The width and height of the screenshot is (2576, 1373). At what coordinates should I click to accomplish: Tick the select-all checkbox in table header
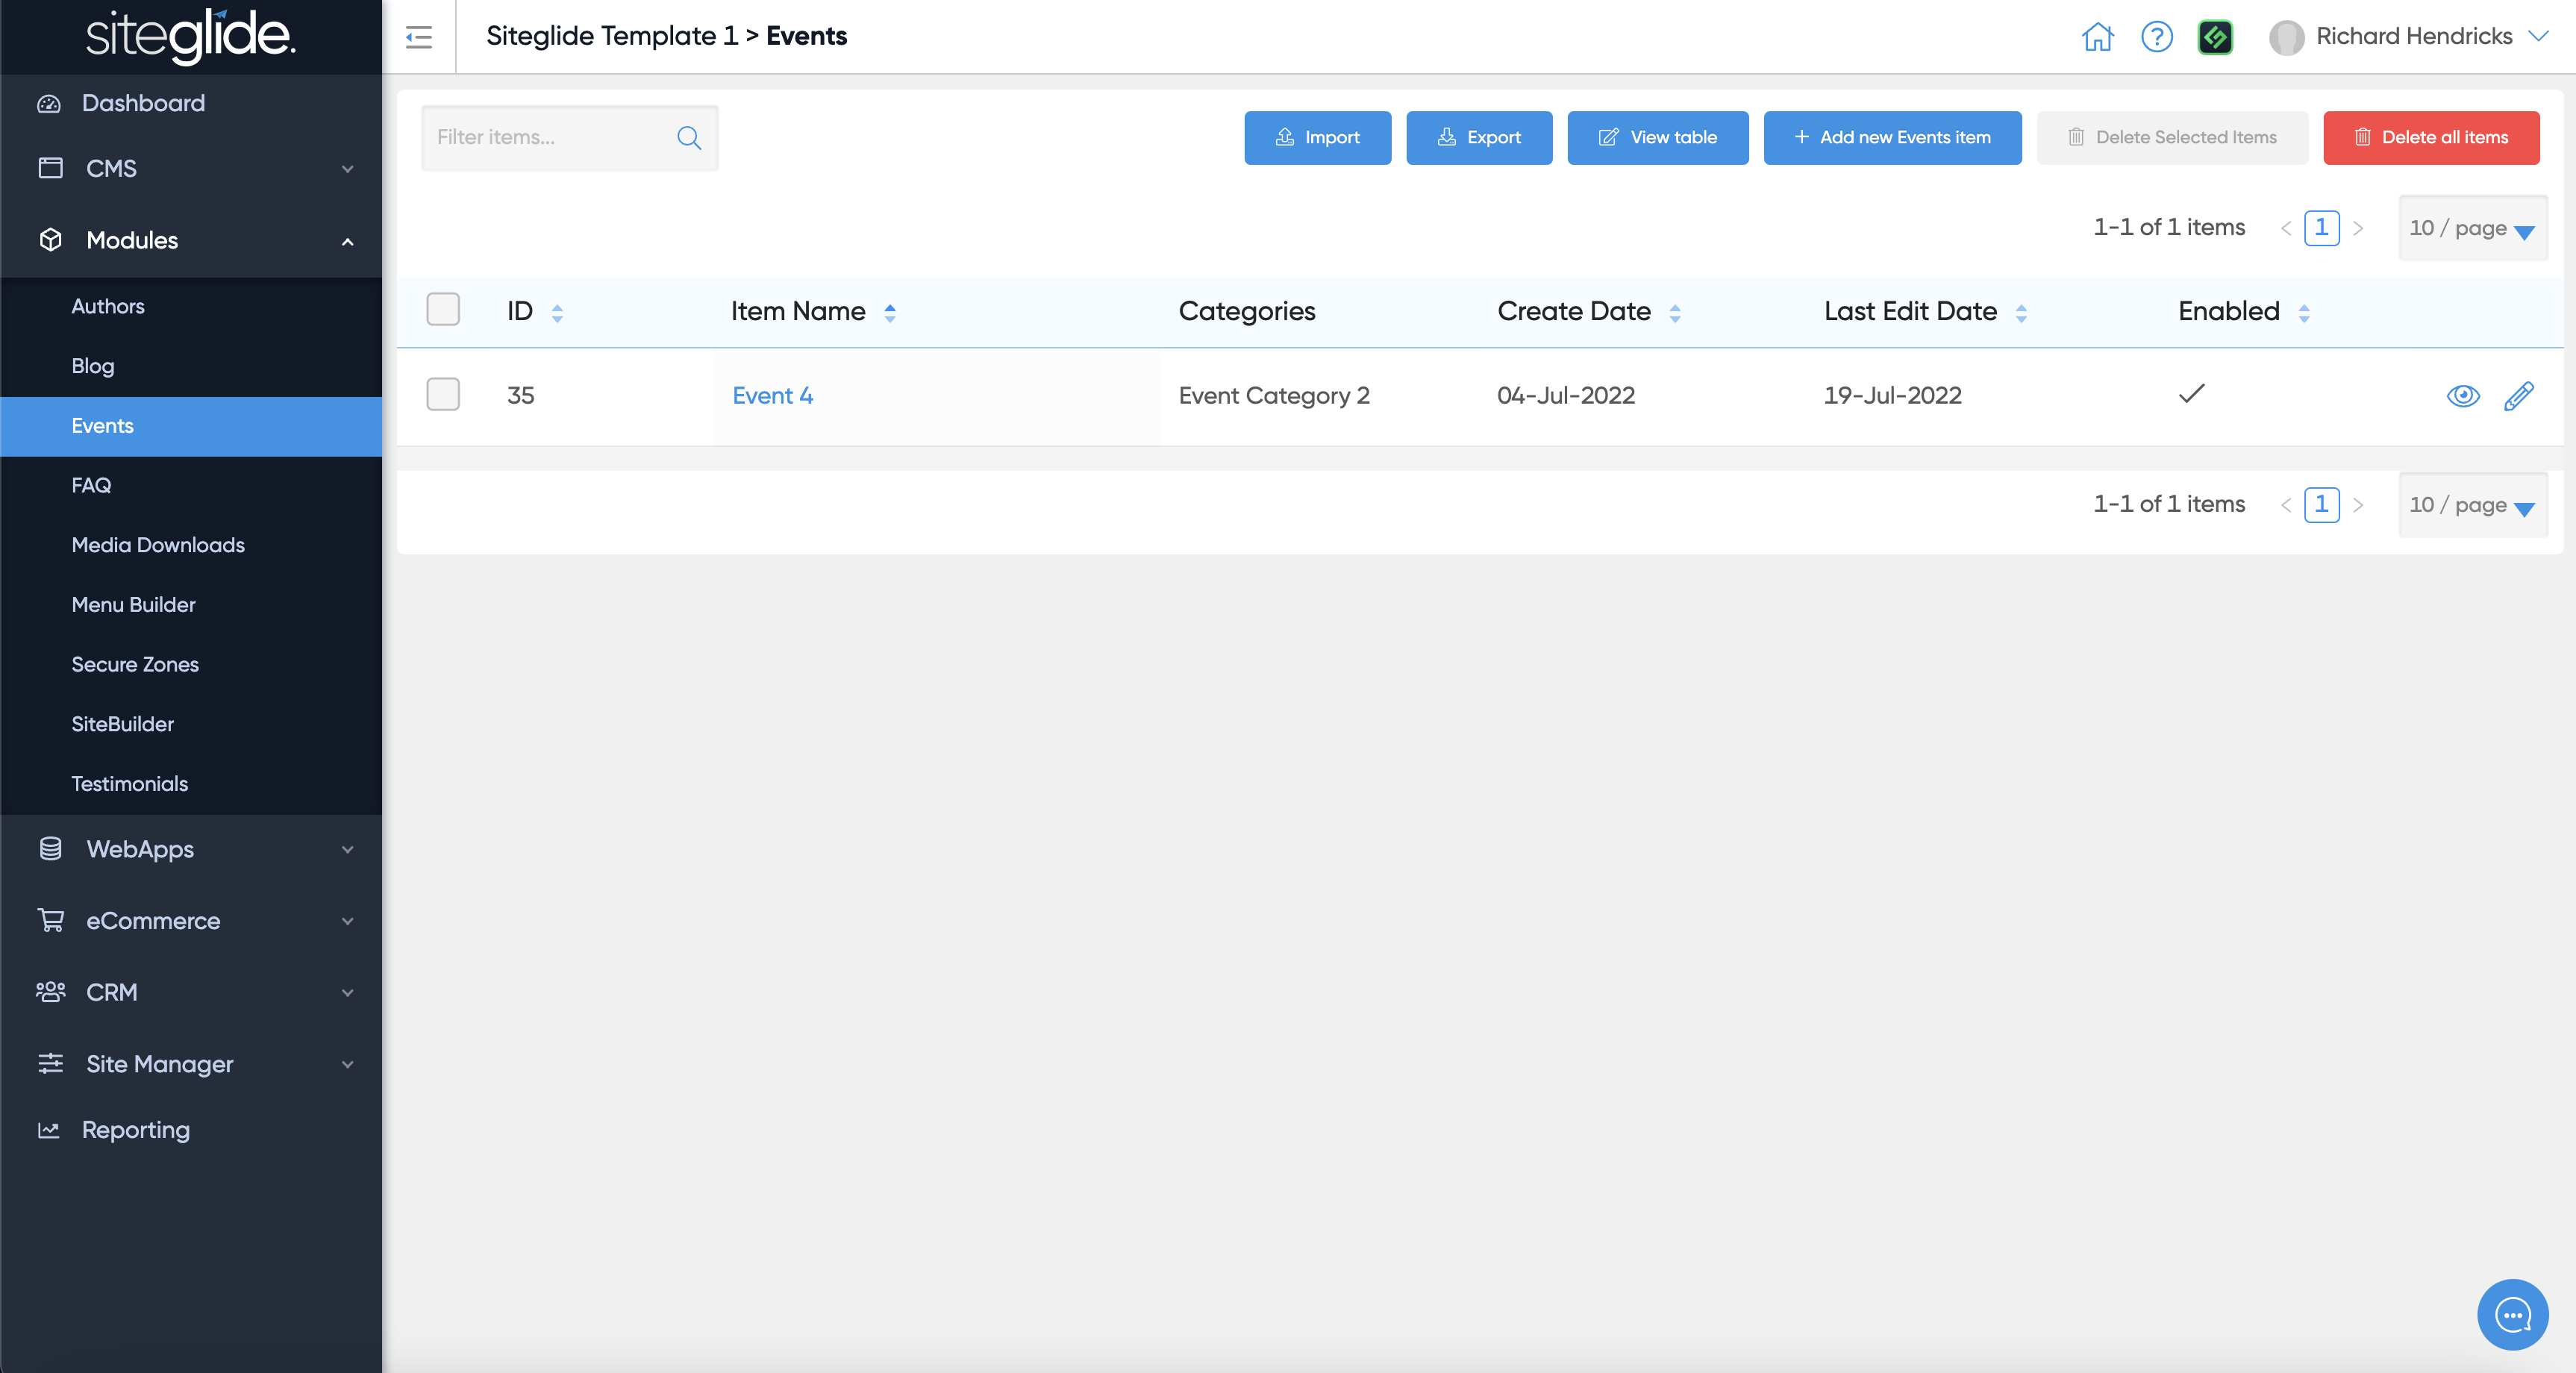click(x=443, y=310)
